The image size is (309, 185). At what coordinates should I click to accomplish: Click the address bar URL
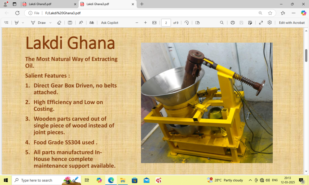point(63,13)
